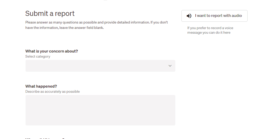This screenshot has width=255, height=139.
Task: Click 'What is your concern about?' label
Action: (51, 51)
